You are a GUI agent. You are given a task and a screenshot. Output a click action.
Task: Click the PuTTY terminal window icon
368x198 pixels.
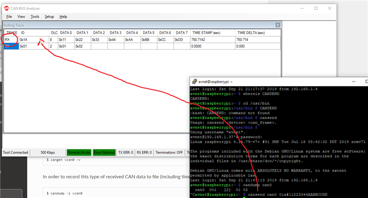click(x=194, y=82)
